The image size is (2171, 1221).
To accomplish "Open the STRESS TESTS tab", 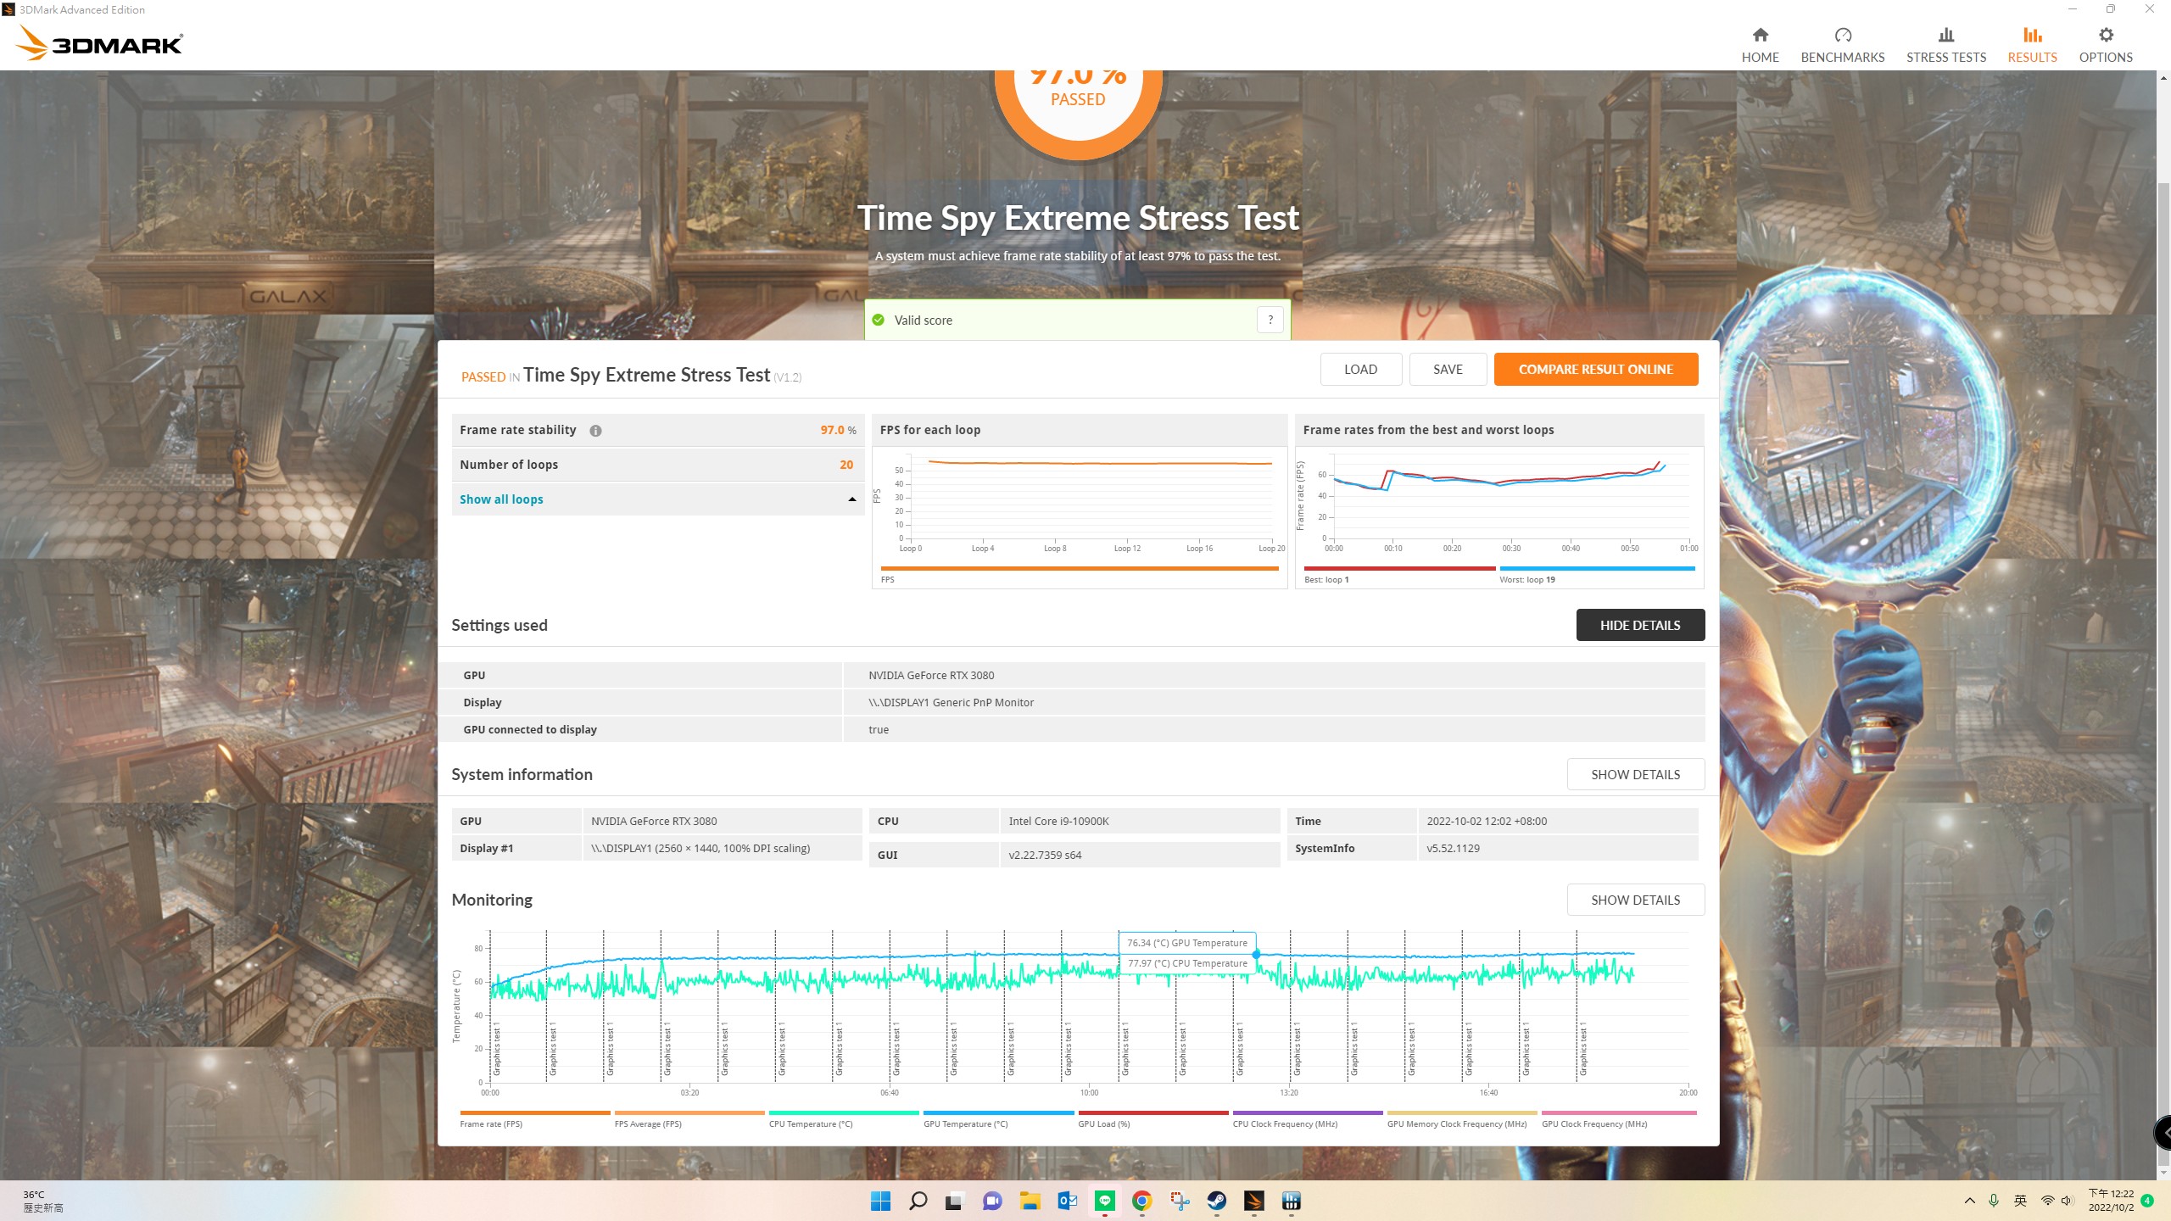I will point(1945,45).
